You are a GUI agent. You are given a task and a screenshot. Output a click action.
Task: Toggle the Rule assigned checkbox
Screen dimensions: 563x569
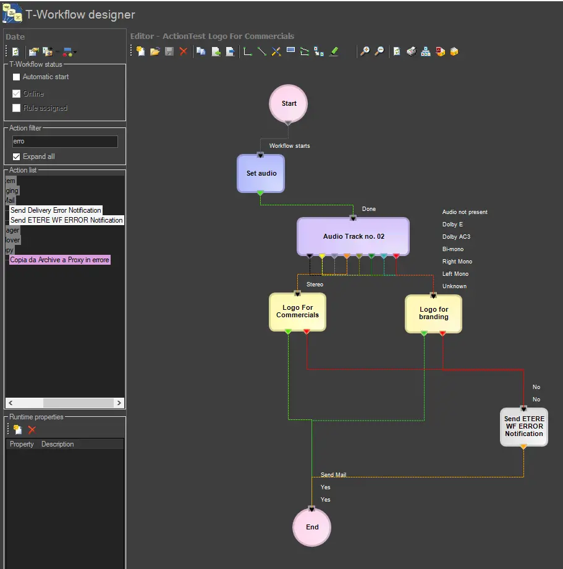click(x=17, y=108)
